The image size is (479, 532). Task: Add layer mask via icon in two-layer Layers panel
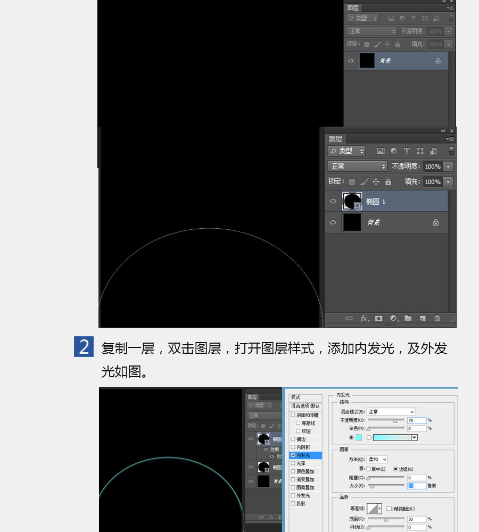pos(378,318)
